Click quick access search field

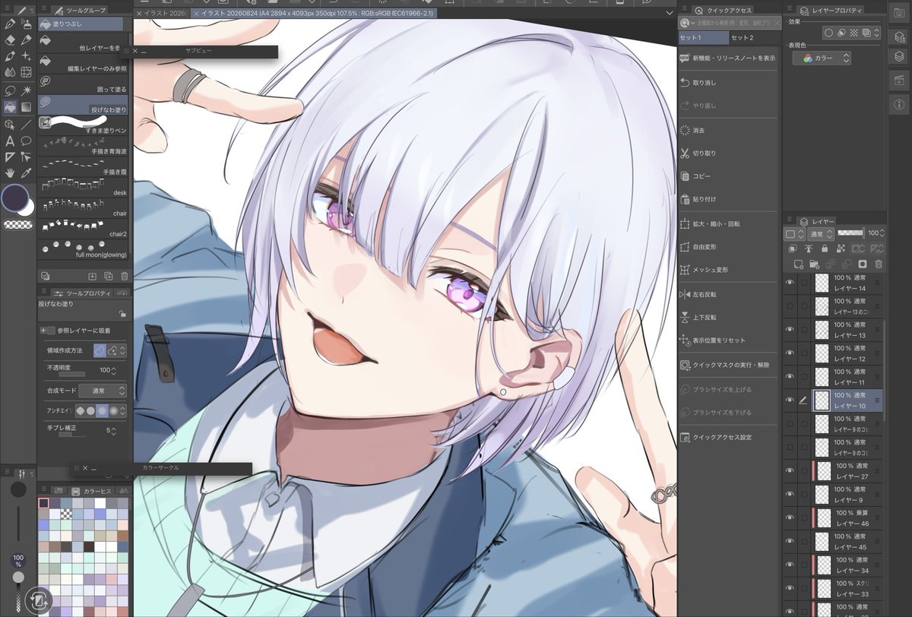[x=729, y=24]
